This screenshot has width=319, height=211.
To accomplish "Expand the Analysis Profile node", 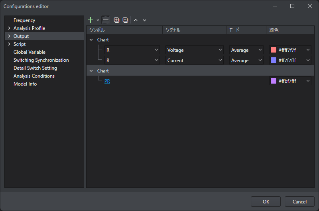I will pos(9,28).
